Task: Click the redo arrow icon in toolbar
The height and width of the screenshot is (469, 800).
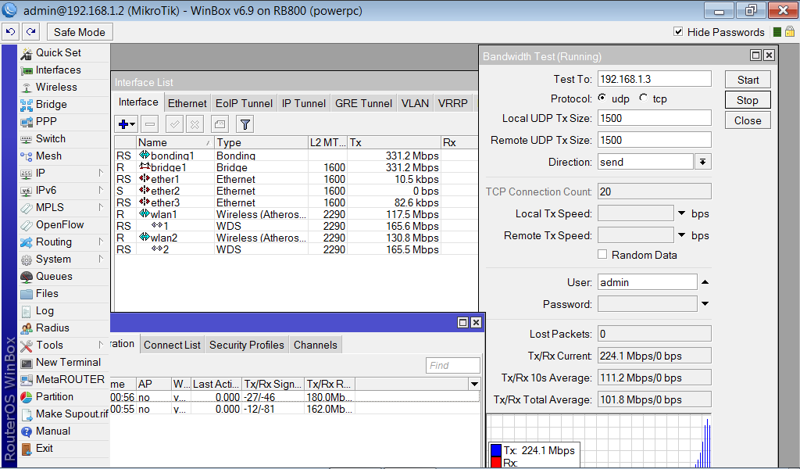Action: (x=31, y=31)
